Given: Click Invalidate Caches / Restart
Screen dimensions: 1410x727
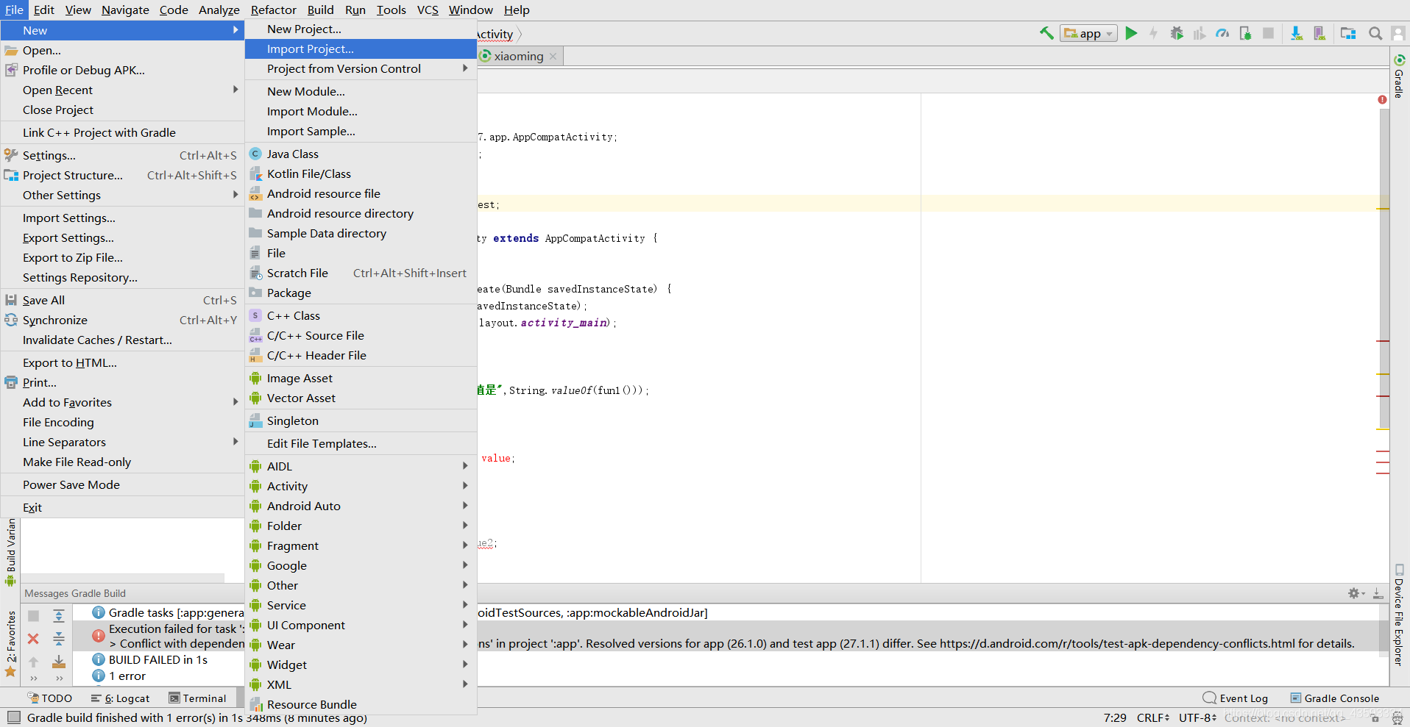Looking at the screenshot, I should (x=122, y=340).
